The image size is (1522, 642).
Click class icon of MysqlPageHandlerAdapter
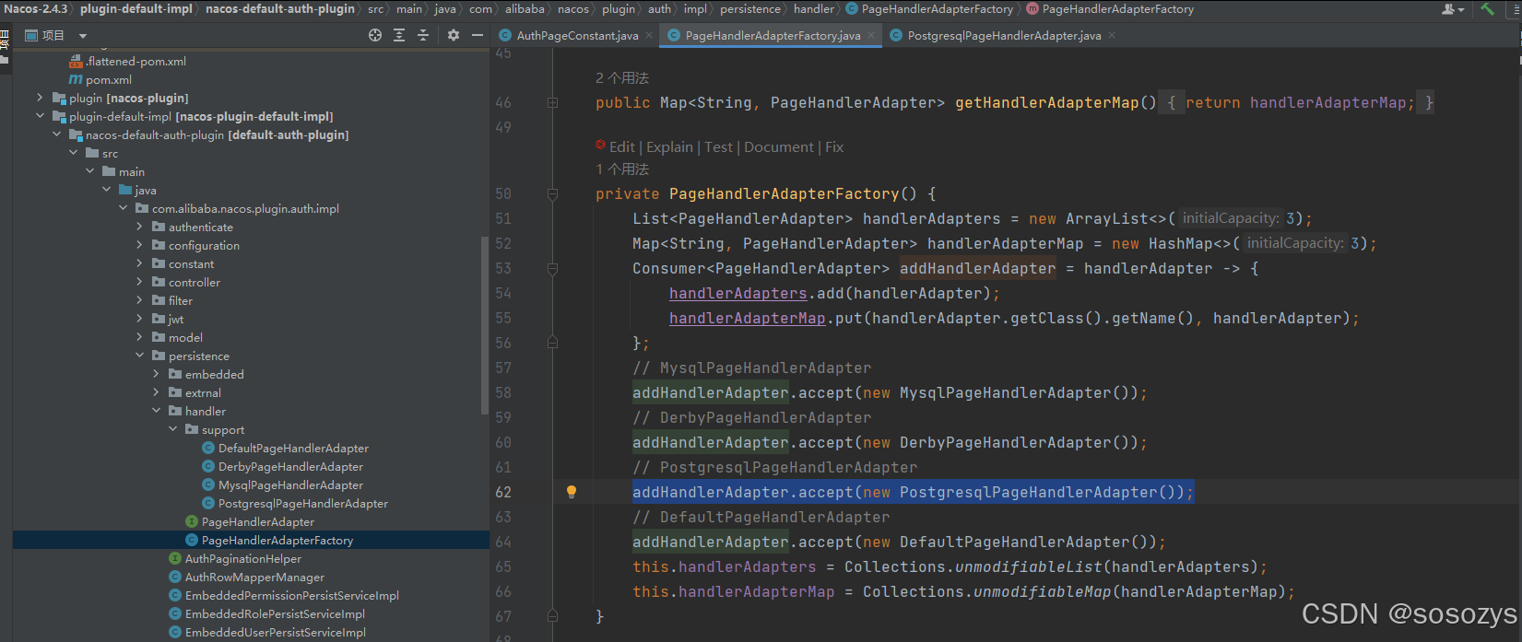(208, 485)
